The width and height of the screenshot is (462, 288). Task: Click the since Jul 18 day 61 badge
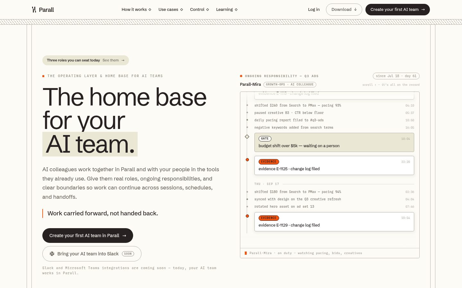(x=396, y=76)
